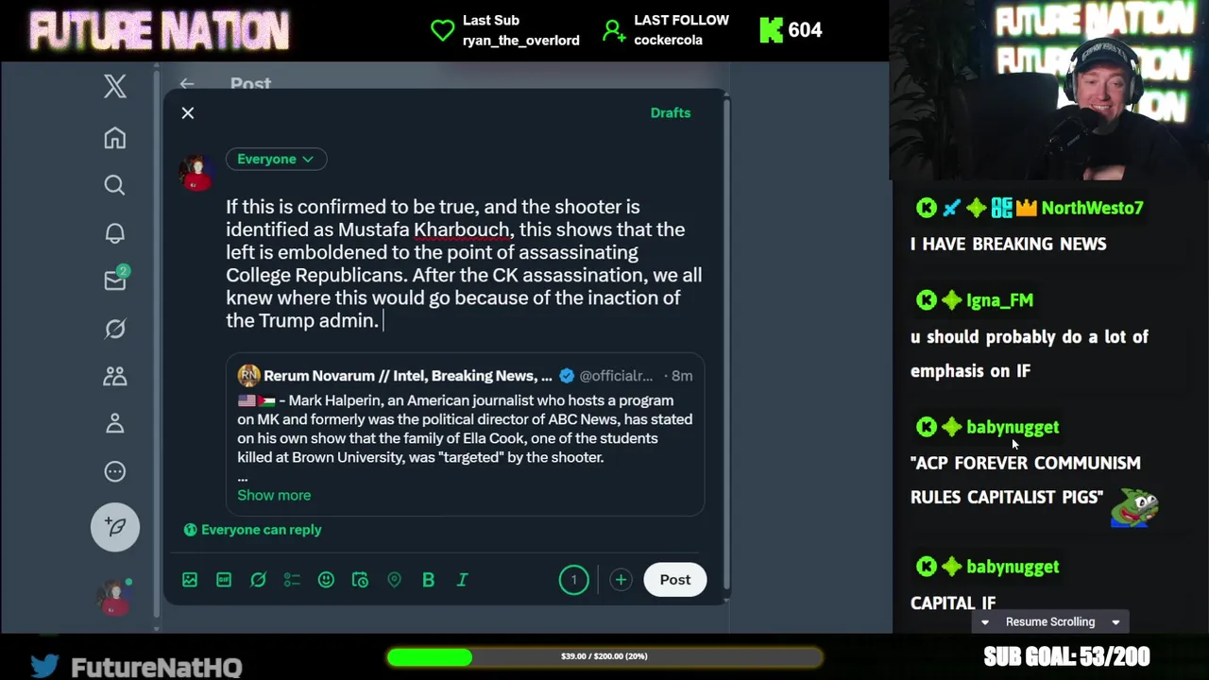The image size is (1209, 680).
Task: Click the FUTURE NATION logo at top left
Action: pyautogui.click(x=159, y=30)
